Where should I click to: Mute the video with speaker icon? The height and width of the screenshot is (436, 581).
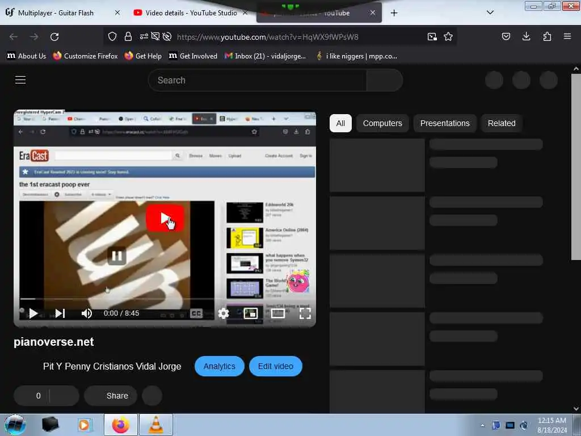point(86,313)
